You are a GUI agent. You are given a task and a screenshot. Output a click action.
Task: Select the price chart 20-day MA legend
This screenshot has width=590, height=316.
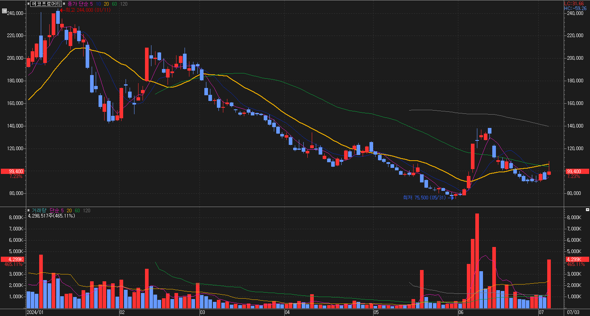tap(107, 4)
